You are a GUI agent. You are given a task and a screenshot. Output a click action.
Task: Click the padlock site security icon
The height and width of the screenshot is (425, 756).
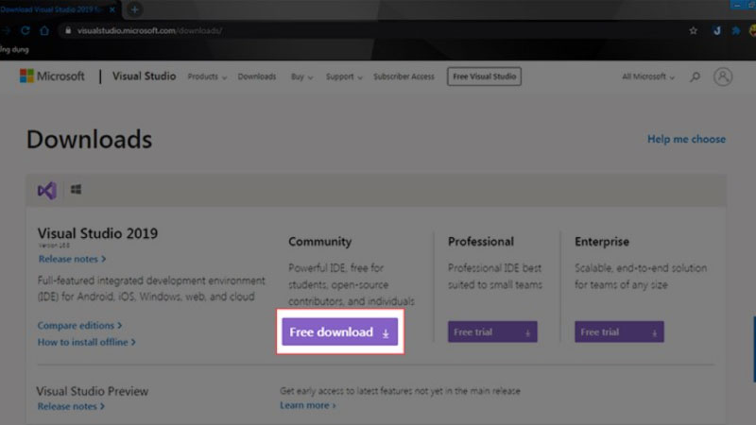point(68,30)
